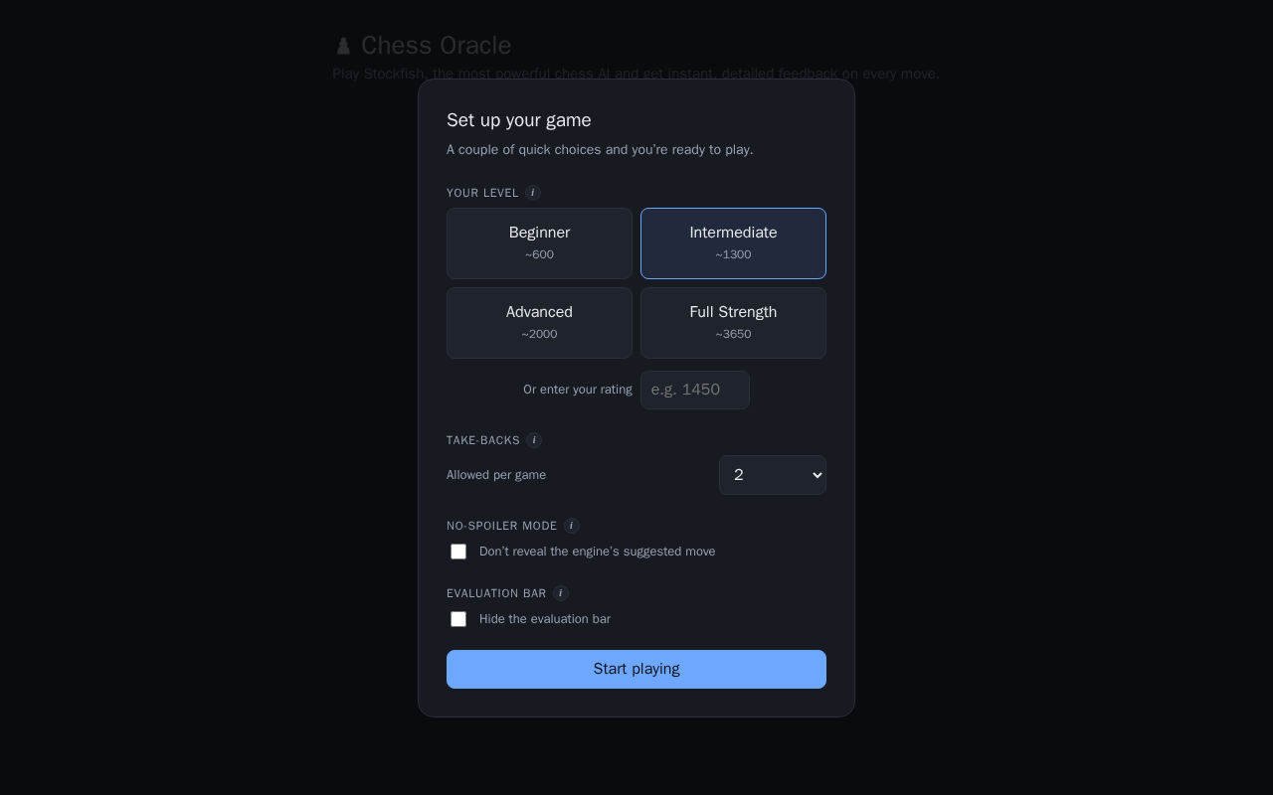Screen dimensions: 1273x795
Task: Click the Take-backs info icon
Action: (x=534, y=440)
